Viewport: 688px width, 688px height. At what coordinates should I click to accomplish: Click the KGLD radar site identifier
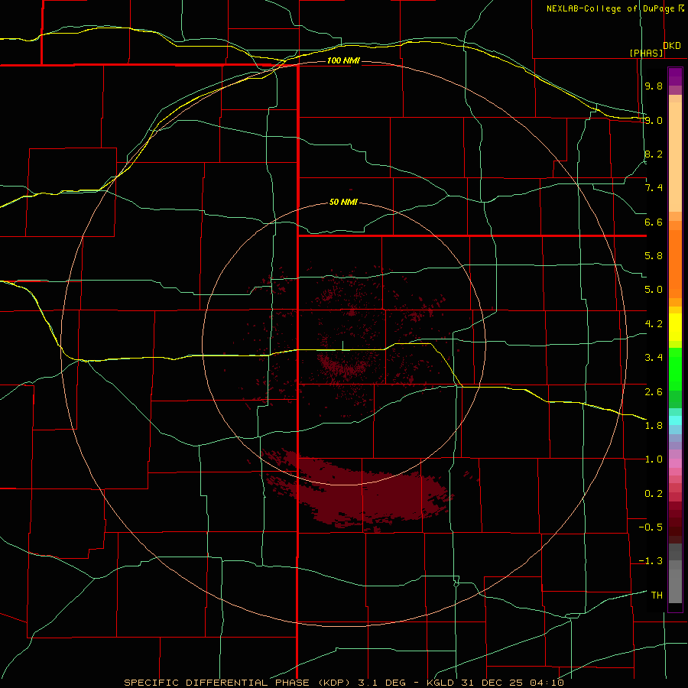tap(440, 683)
